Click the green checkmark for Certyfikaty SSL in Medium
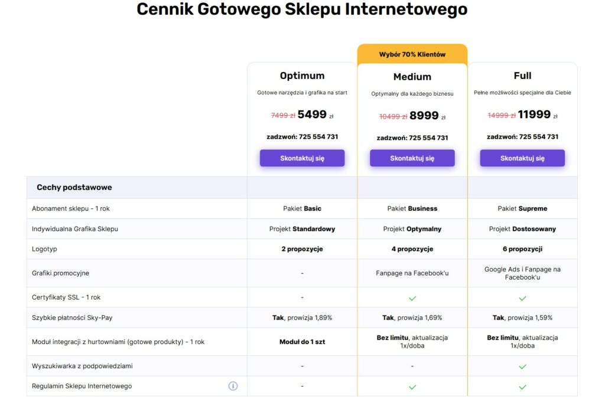This screenshot has width=605, height=403. 412,297
